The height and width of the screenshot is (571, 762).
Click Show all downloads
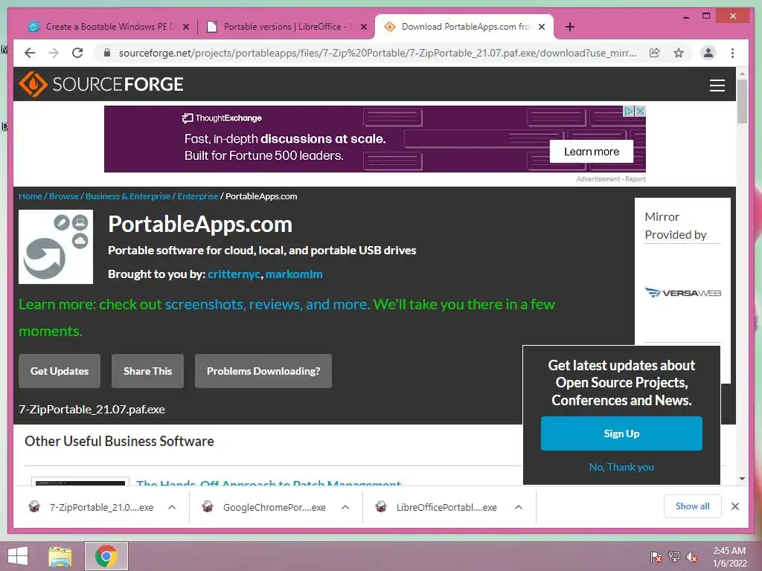point(693,506)
